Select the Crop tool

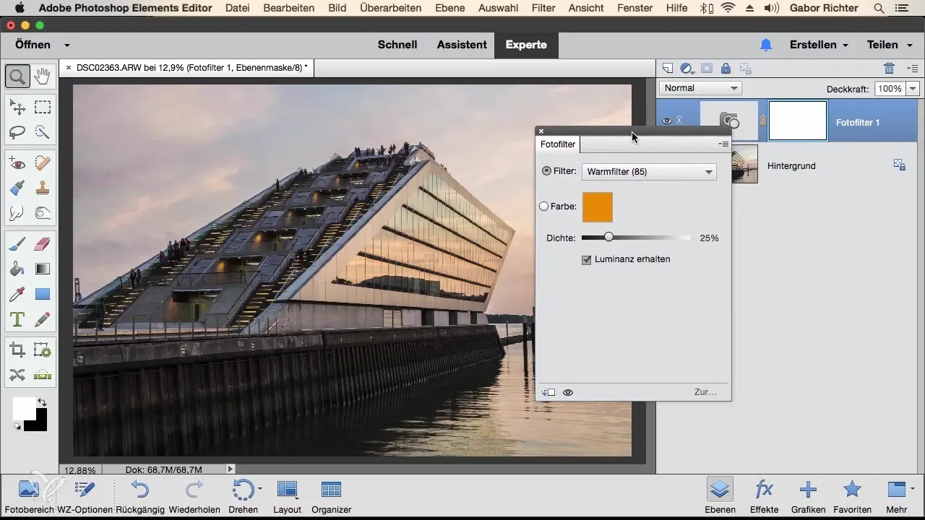coord(17,350)
